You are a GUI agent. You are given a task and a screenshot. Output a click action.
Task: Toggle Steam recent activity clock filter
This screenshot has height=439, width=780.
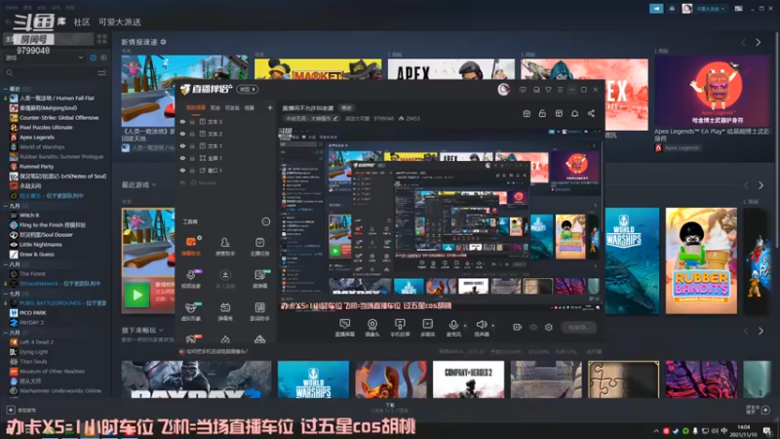pos(93,58)
